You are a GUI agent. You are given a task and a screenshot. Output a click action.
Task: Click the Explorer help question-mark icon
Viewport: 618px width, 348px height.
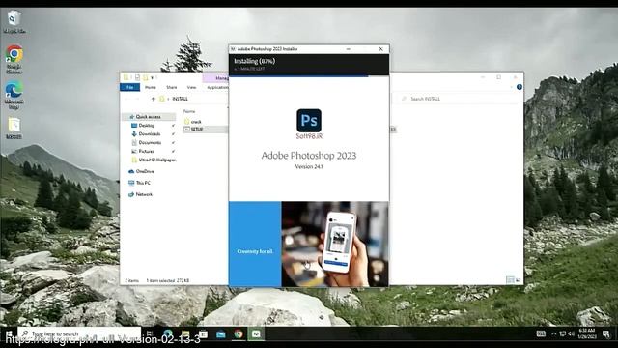(520, 87)
